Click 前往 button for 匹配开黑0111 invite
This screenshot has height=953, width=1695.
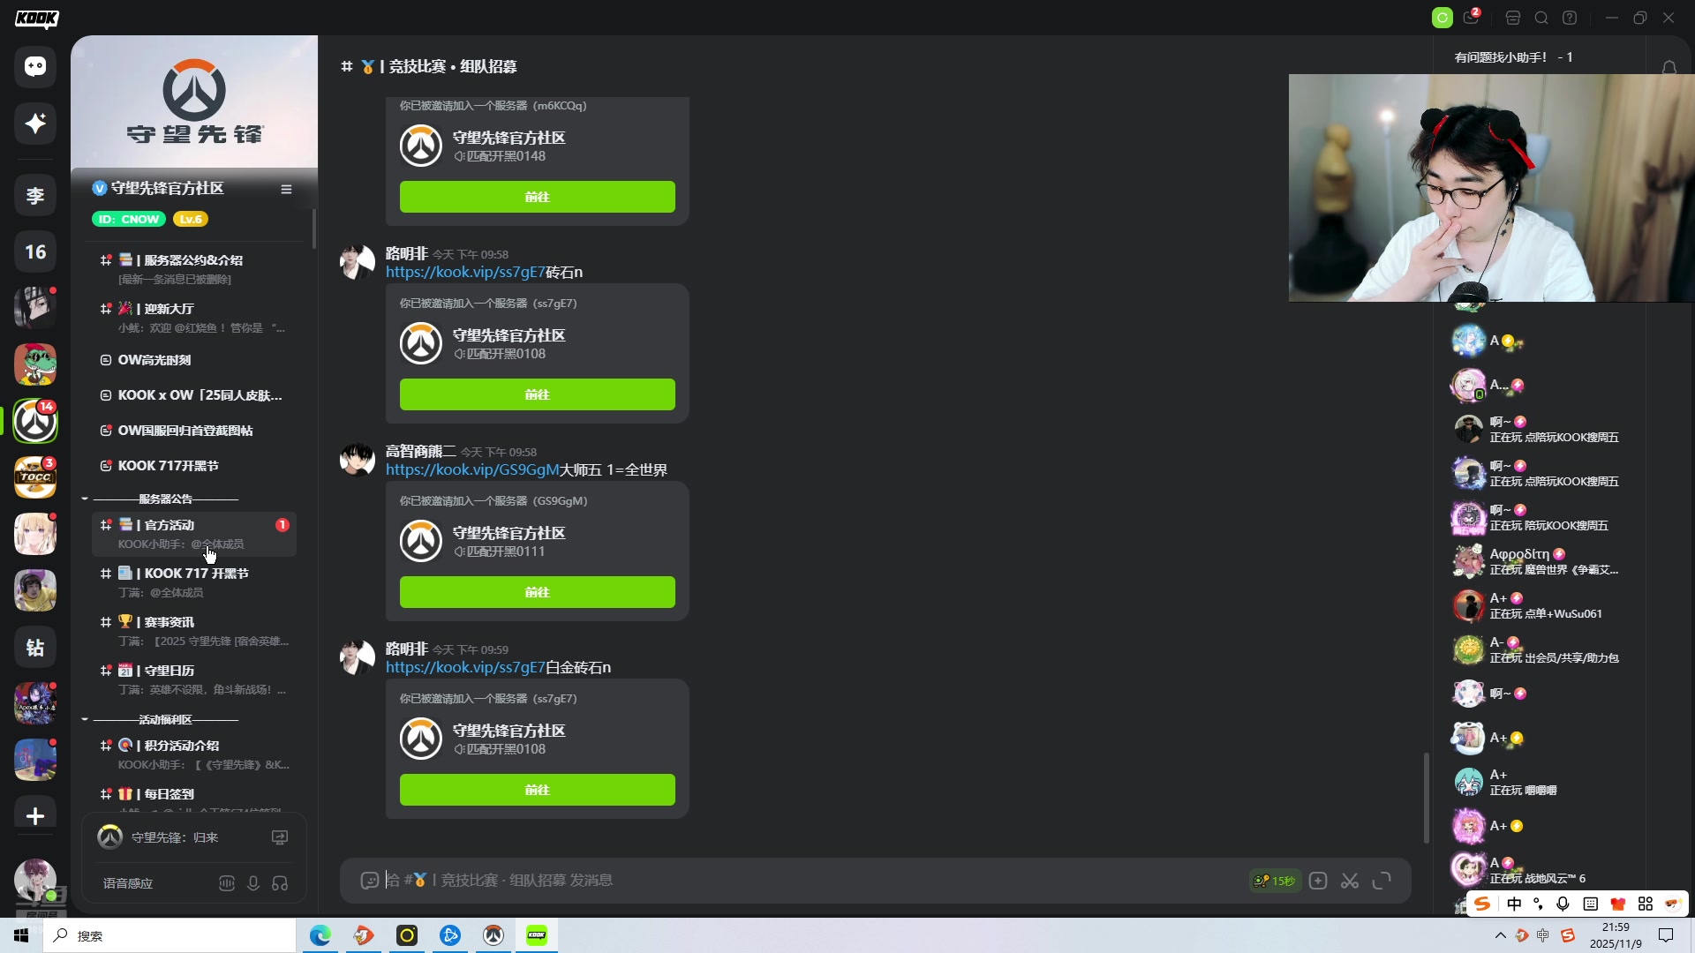tap(537, 592)
